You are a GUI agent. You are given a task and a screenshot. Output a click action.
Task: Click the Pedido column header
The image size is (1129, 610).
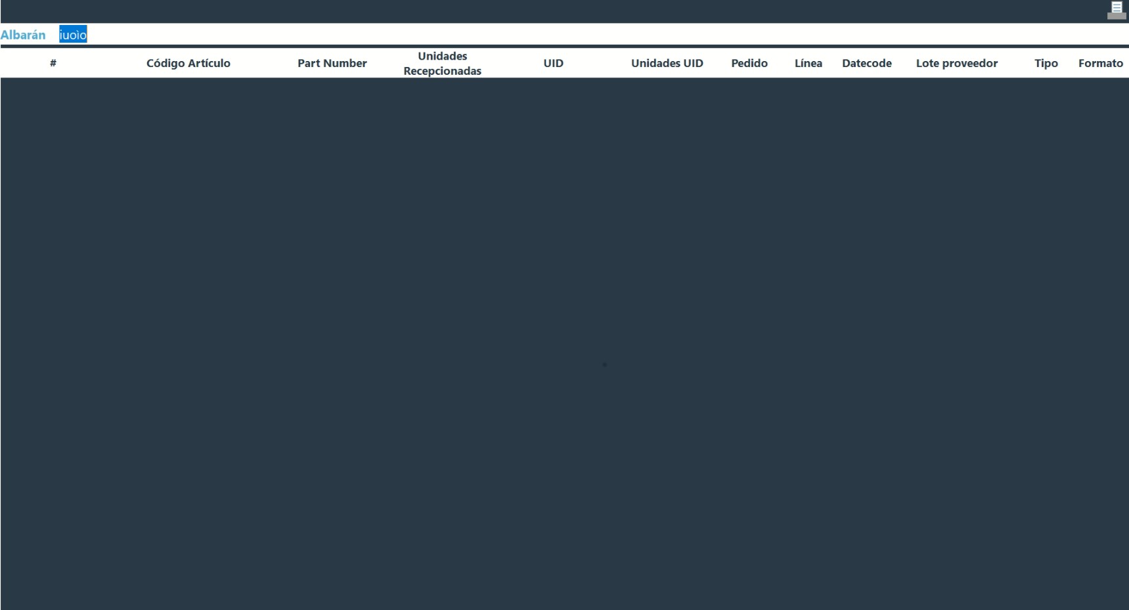(x=749, y=63)
